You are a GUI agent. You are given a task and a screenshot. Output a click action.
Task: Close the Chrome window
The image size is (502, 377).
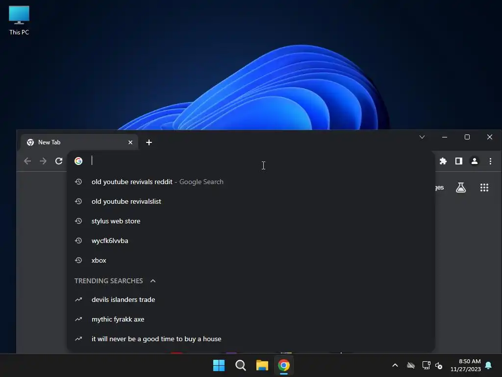click(x=490, y=137)
